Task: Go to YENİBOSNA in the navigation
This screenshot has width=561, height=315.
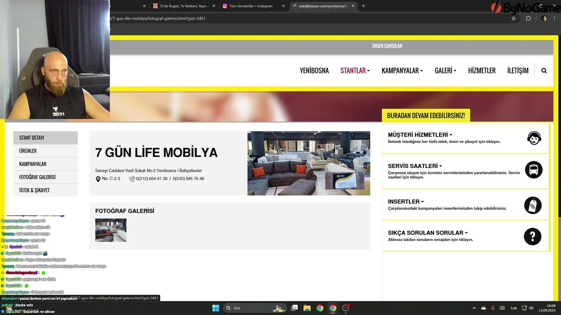Action: tap(314, 70)
